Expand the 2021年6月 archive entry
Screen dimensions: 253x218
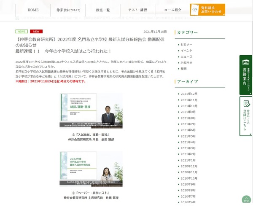click(188, 130)
